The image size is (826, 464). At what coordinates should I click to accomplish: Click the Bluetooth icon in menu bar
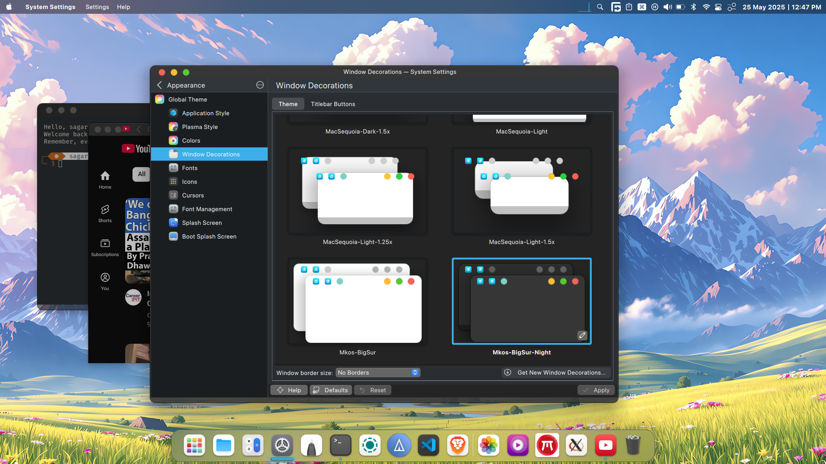pyautogui.click(x=693, y=7)
